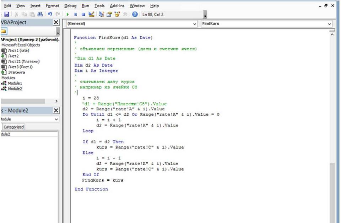Click the Reset stop square icon
The width and height of the screenshot is (341, 223).
[83, 15]
